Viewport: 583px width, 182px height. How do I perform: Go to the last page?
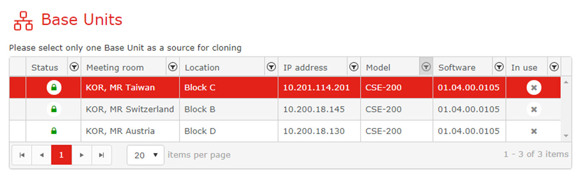click(x=102, y=155)
